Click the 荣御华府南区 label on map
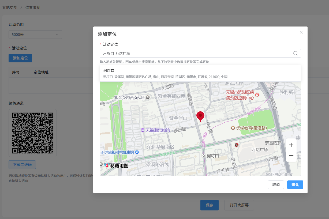The width and height of the screenshot is (329, 219). pos(161,147)
